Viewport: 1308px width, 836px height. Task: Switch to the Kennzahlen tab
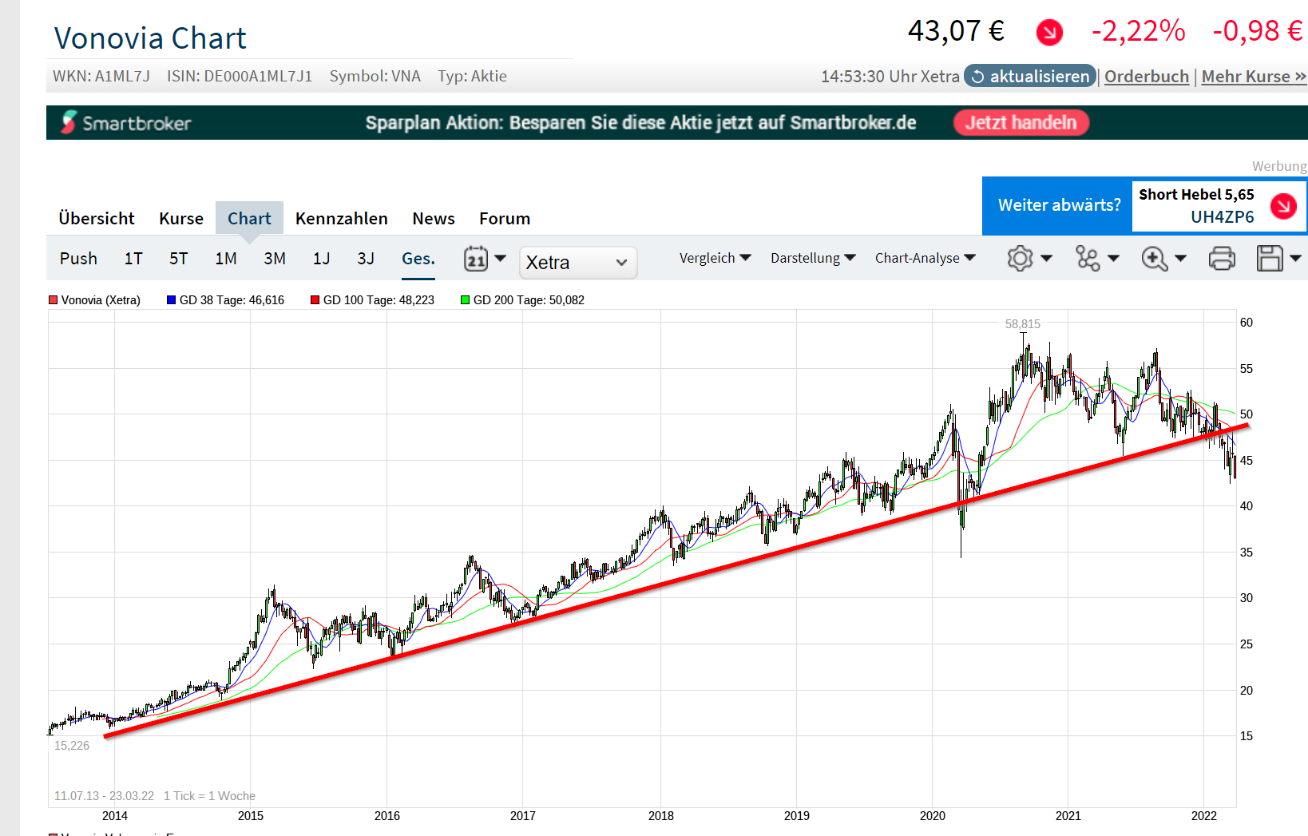click(x=342, y=219)
